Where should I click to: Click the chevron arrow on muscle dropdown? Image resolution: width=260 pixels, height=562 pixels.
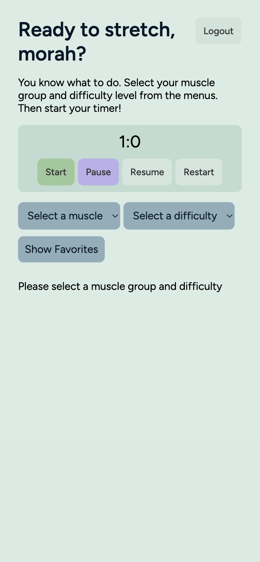[x=115, y=216]
